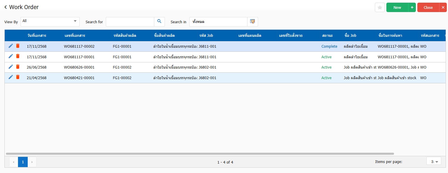The width and height of the screenshot is (448, 173).
Task: Click the green New button
Action: (x=397, y=8)
